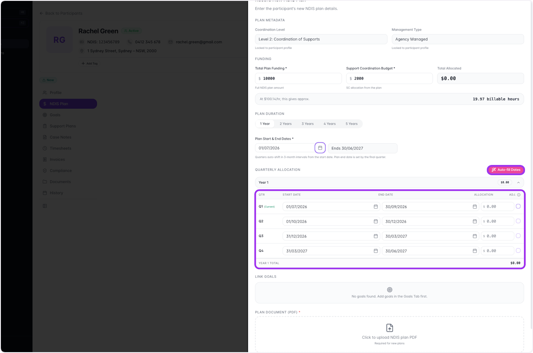Collapse the Year 1 allocation section
Screen dimensions: 533x353
coord(518,182)
